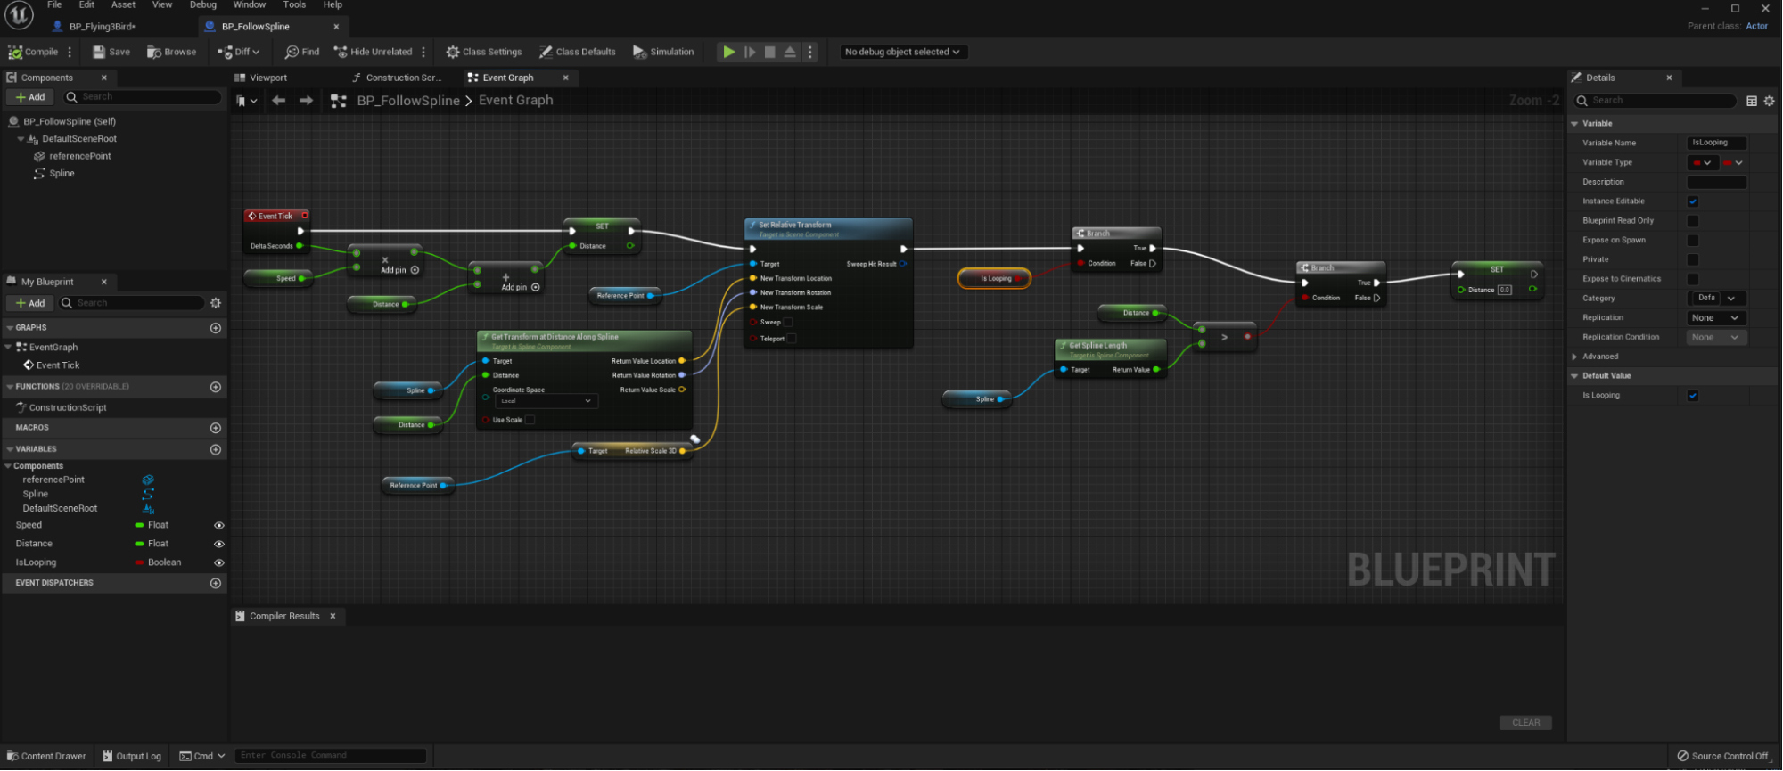The image size is (1783, 771).
Task: Toggle the Speed variable eye visibility
Action: coord(218,526)
